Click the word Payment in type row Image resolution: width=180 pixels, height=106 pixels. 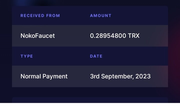click(55, 76)
